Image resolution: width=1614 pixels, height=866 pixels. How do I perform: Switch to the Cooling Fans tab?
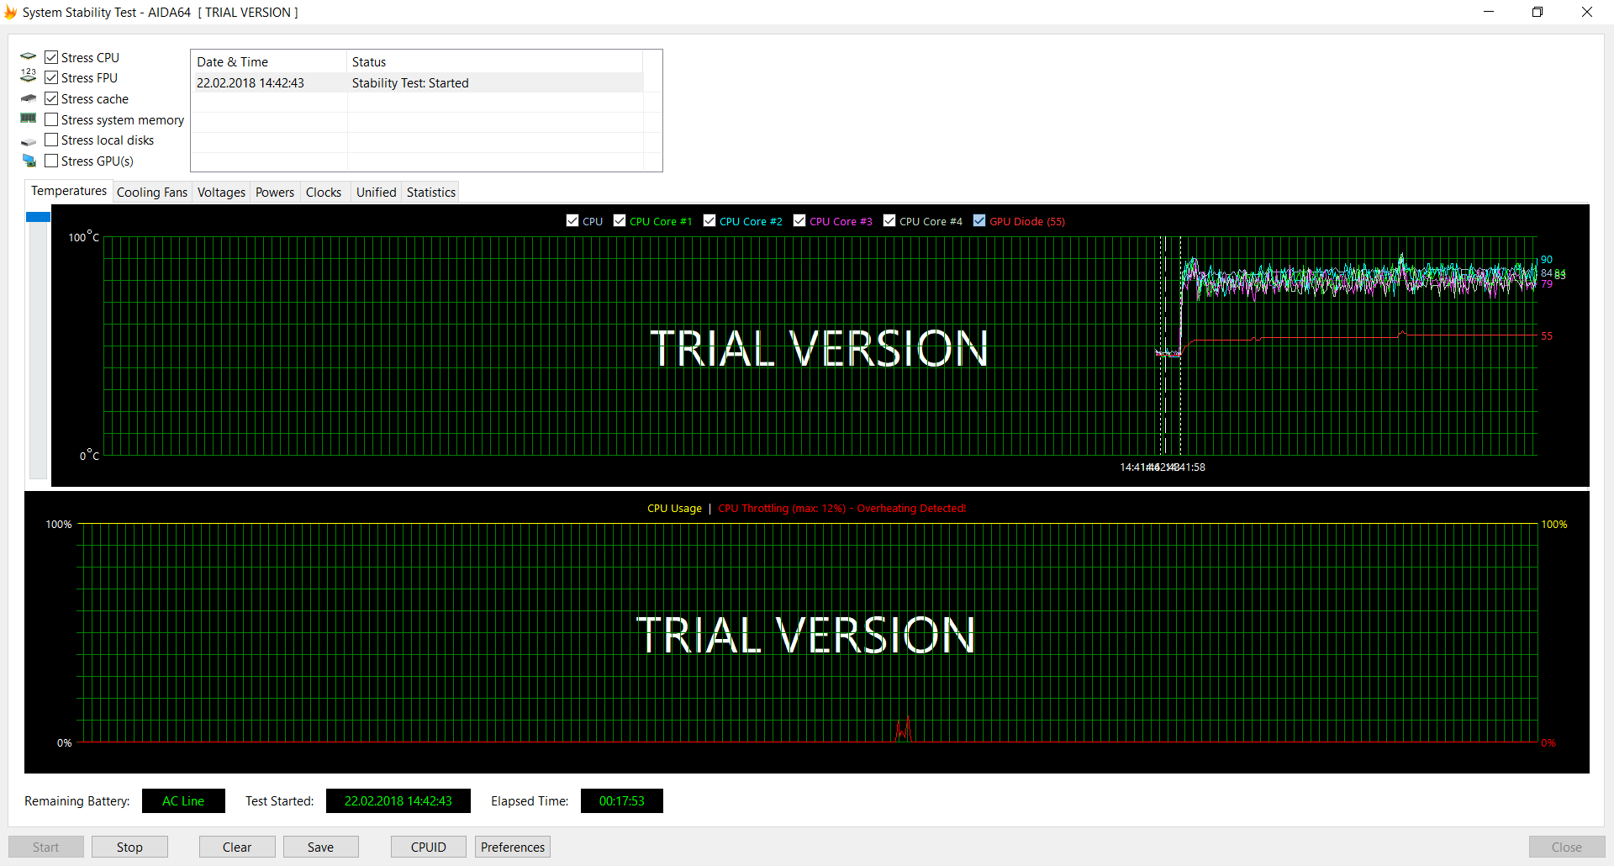151,192
